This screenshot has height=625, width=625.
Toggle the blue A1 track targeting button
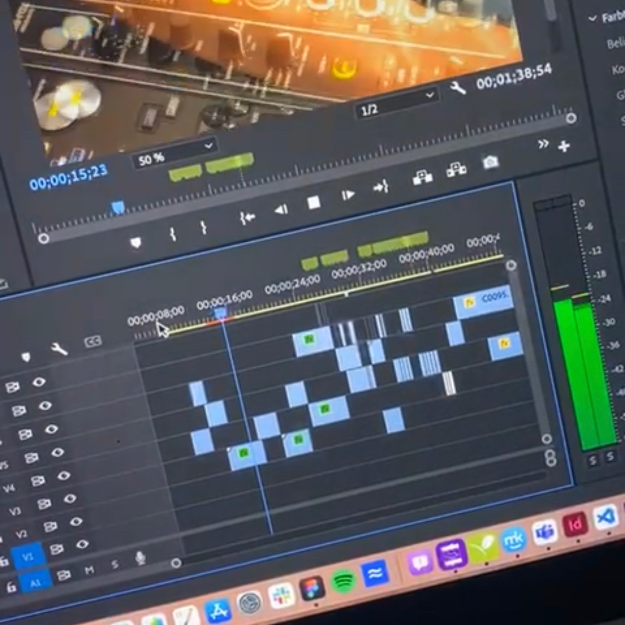coord(36,582)
